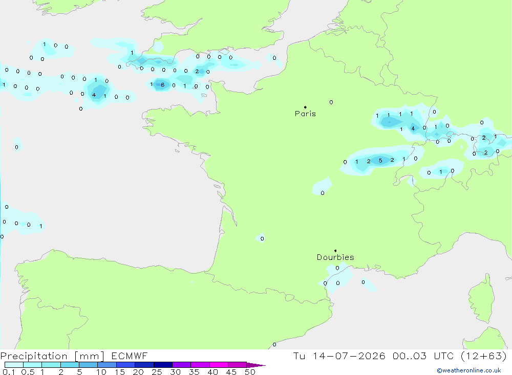Click the "(12+63)" forecast offset text

(x=484, y=356)
